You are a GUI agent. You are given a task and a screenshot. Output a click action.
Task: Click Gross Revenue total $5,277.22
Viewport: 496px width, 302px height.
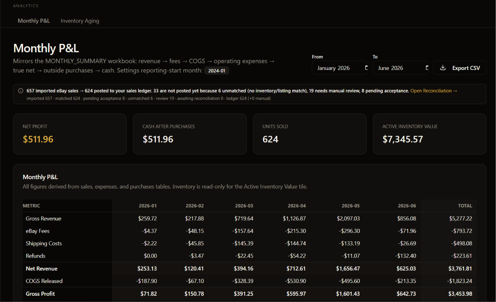click(461, 218)
